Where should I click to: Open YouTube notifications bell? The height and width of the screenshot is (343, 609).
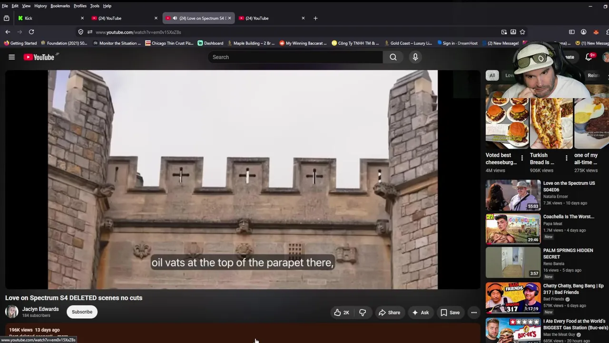click(x=589, y=57)
